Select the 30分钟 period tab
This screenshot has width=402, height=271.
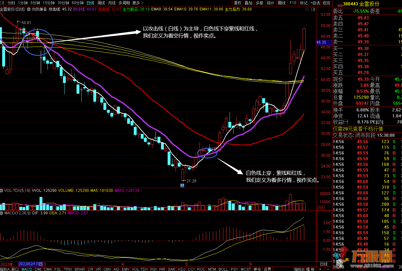(x=63, y=3)
